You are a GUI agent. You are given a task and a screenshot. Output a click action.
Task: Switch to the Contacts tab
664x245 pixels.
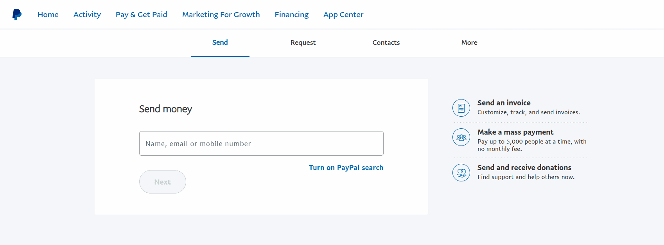386,43
